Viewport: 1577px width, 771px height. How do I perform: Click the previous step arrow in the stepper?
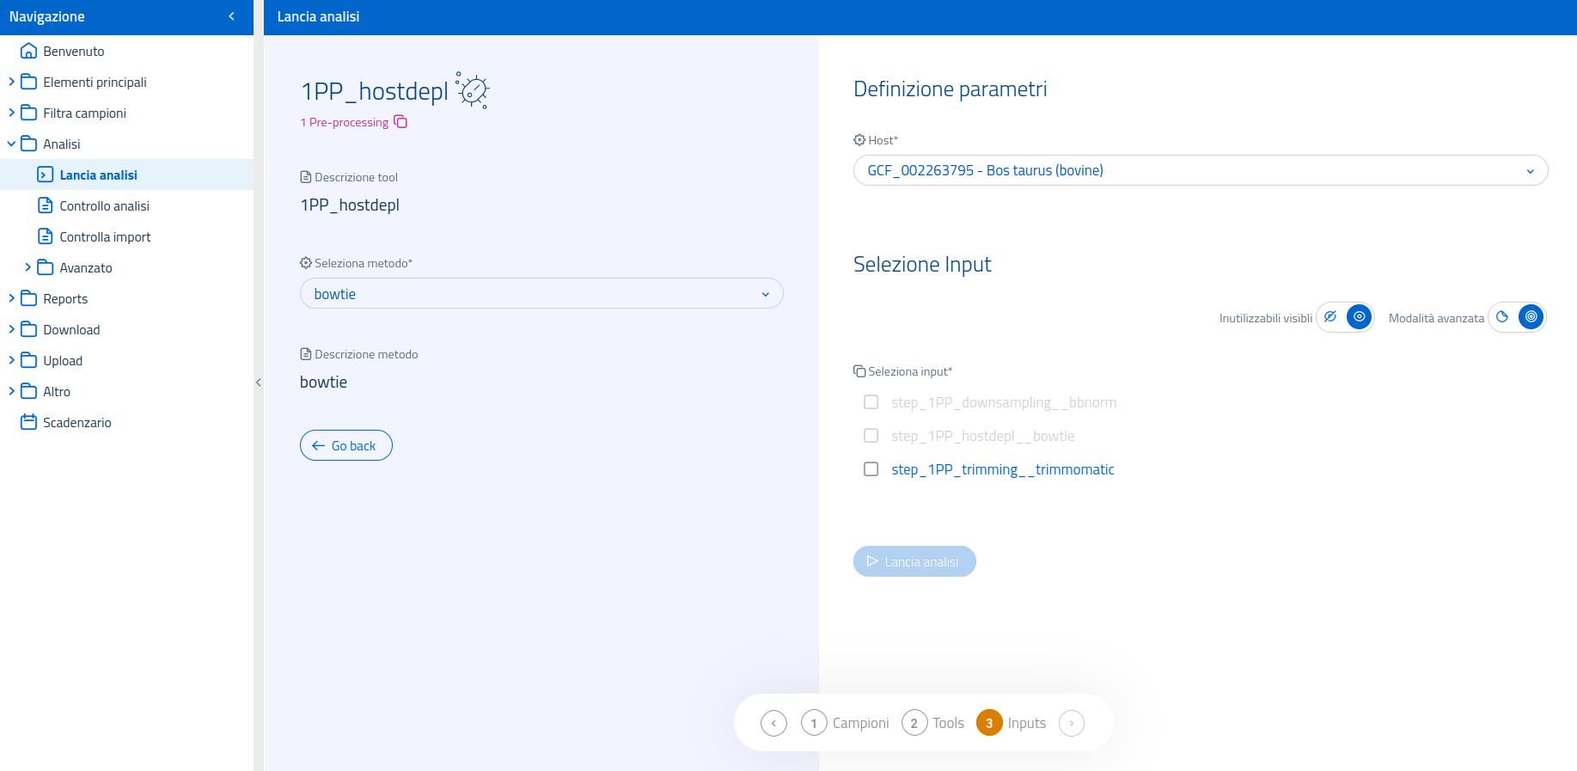[x=773, y=723]
